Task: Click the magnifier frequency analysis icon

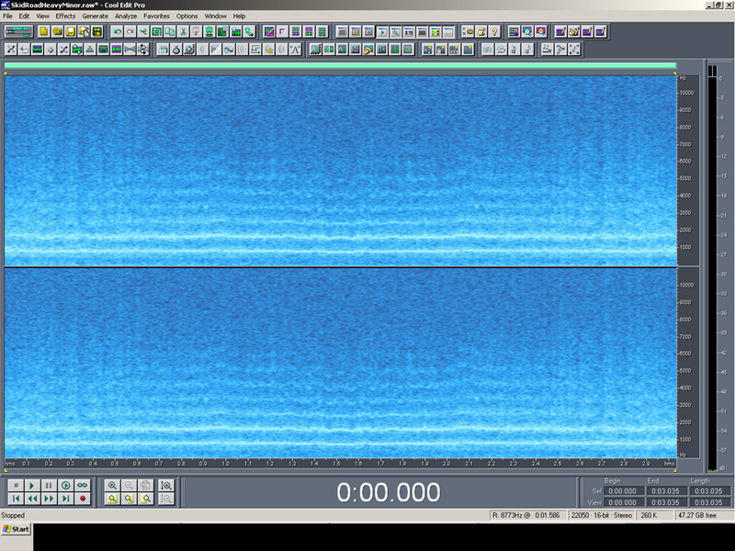Action: pos(527,31)
